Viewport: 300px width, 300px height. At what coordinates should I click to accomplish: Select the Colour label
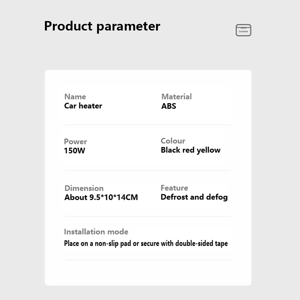click(x=173, y=141)
